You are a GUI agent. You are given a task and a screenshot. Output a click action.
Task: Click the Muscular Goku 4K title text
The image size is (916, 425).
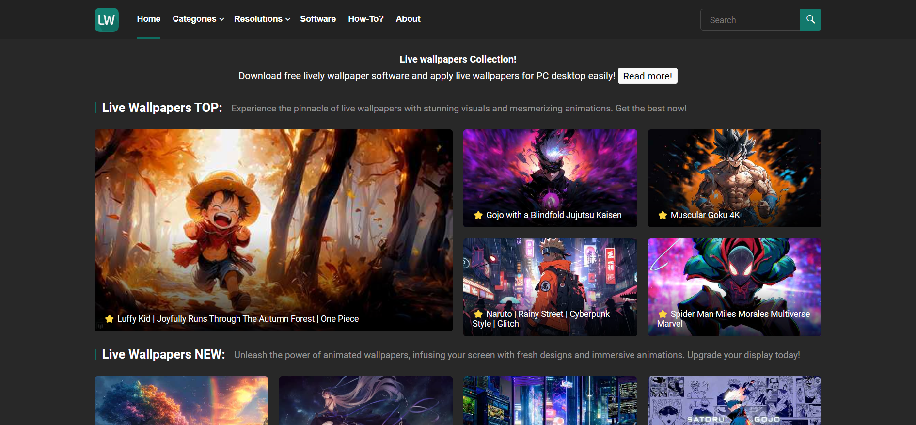coord(705,215)
